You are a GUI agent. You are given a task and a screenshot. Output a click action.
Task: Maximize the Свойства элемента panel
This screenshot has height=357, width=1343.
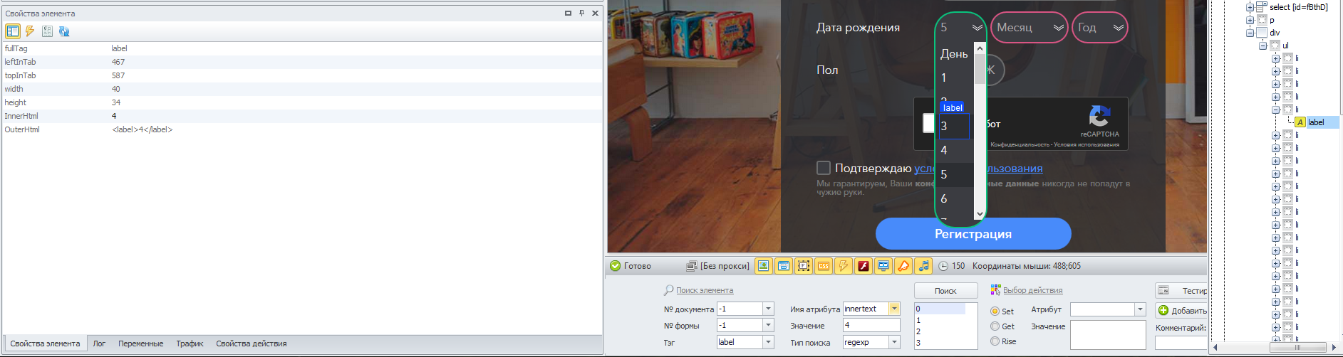[568, 13]
